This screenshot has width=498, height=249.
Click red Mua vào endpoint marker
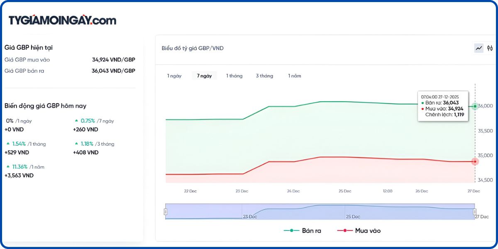pos(475,161)
